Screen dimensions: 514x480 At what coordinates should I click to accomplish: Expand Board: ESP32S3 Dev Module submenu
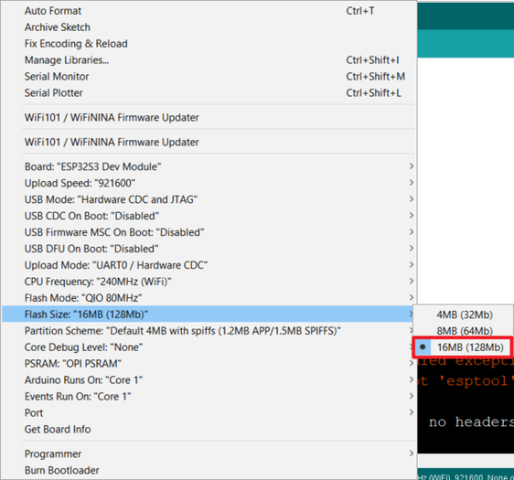click(209, 166)
